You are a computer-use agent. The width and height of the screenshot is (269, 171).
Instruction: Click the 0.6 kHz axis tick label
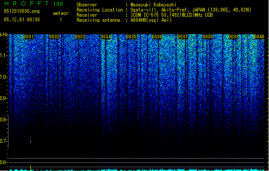(x=3, y=162)
